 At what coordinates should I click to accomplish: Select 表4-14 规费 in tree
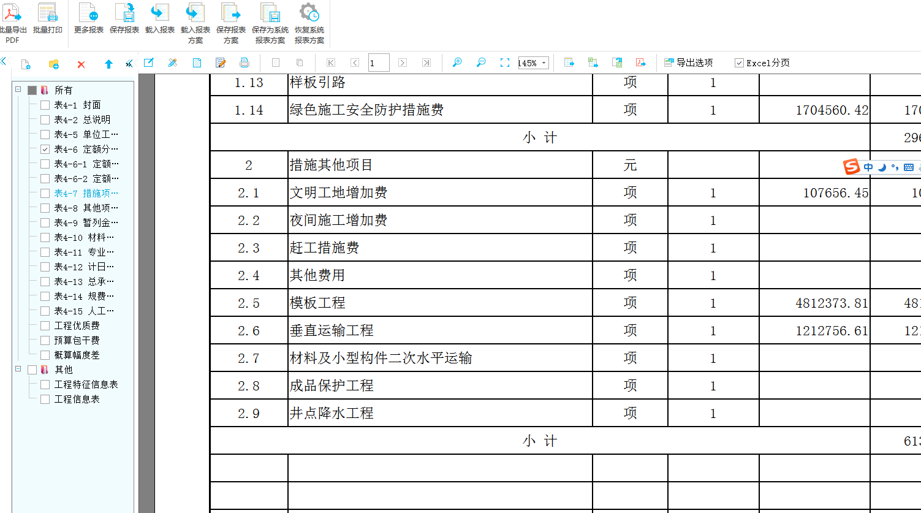[84, 296]
